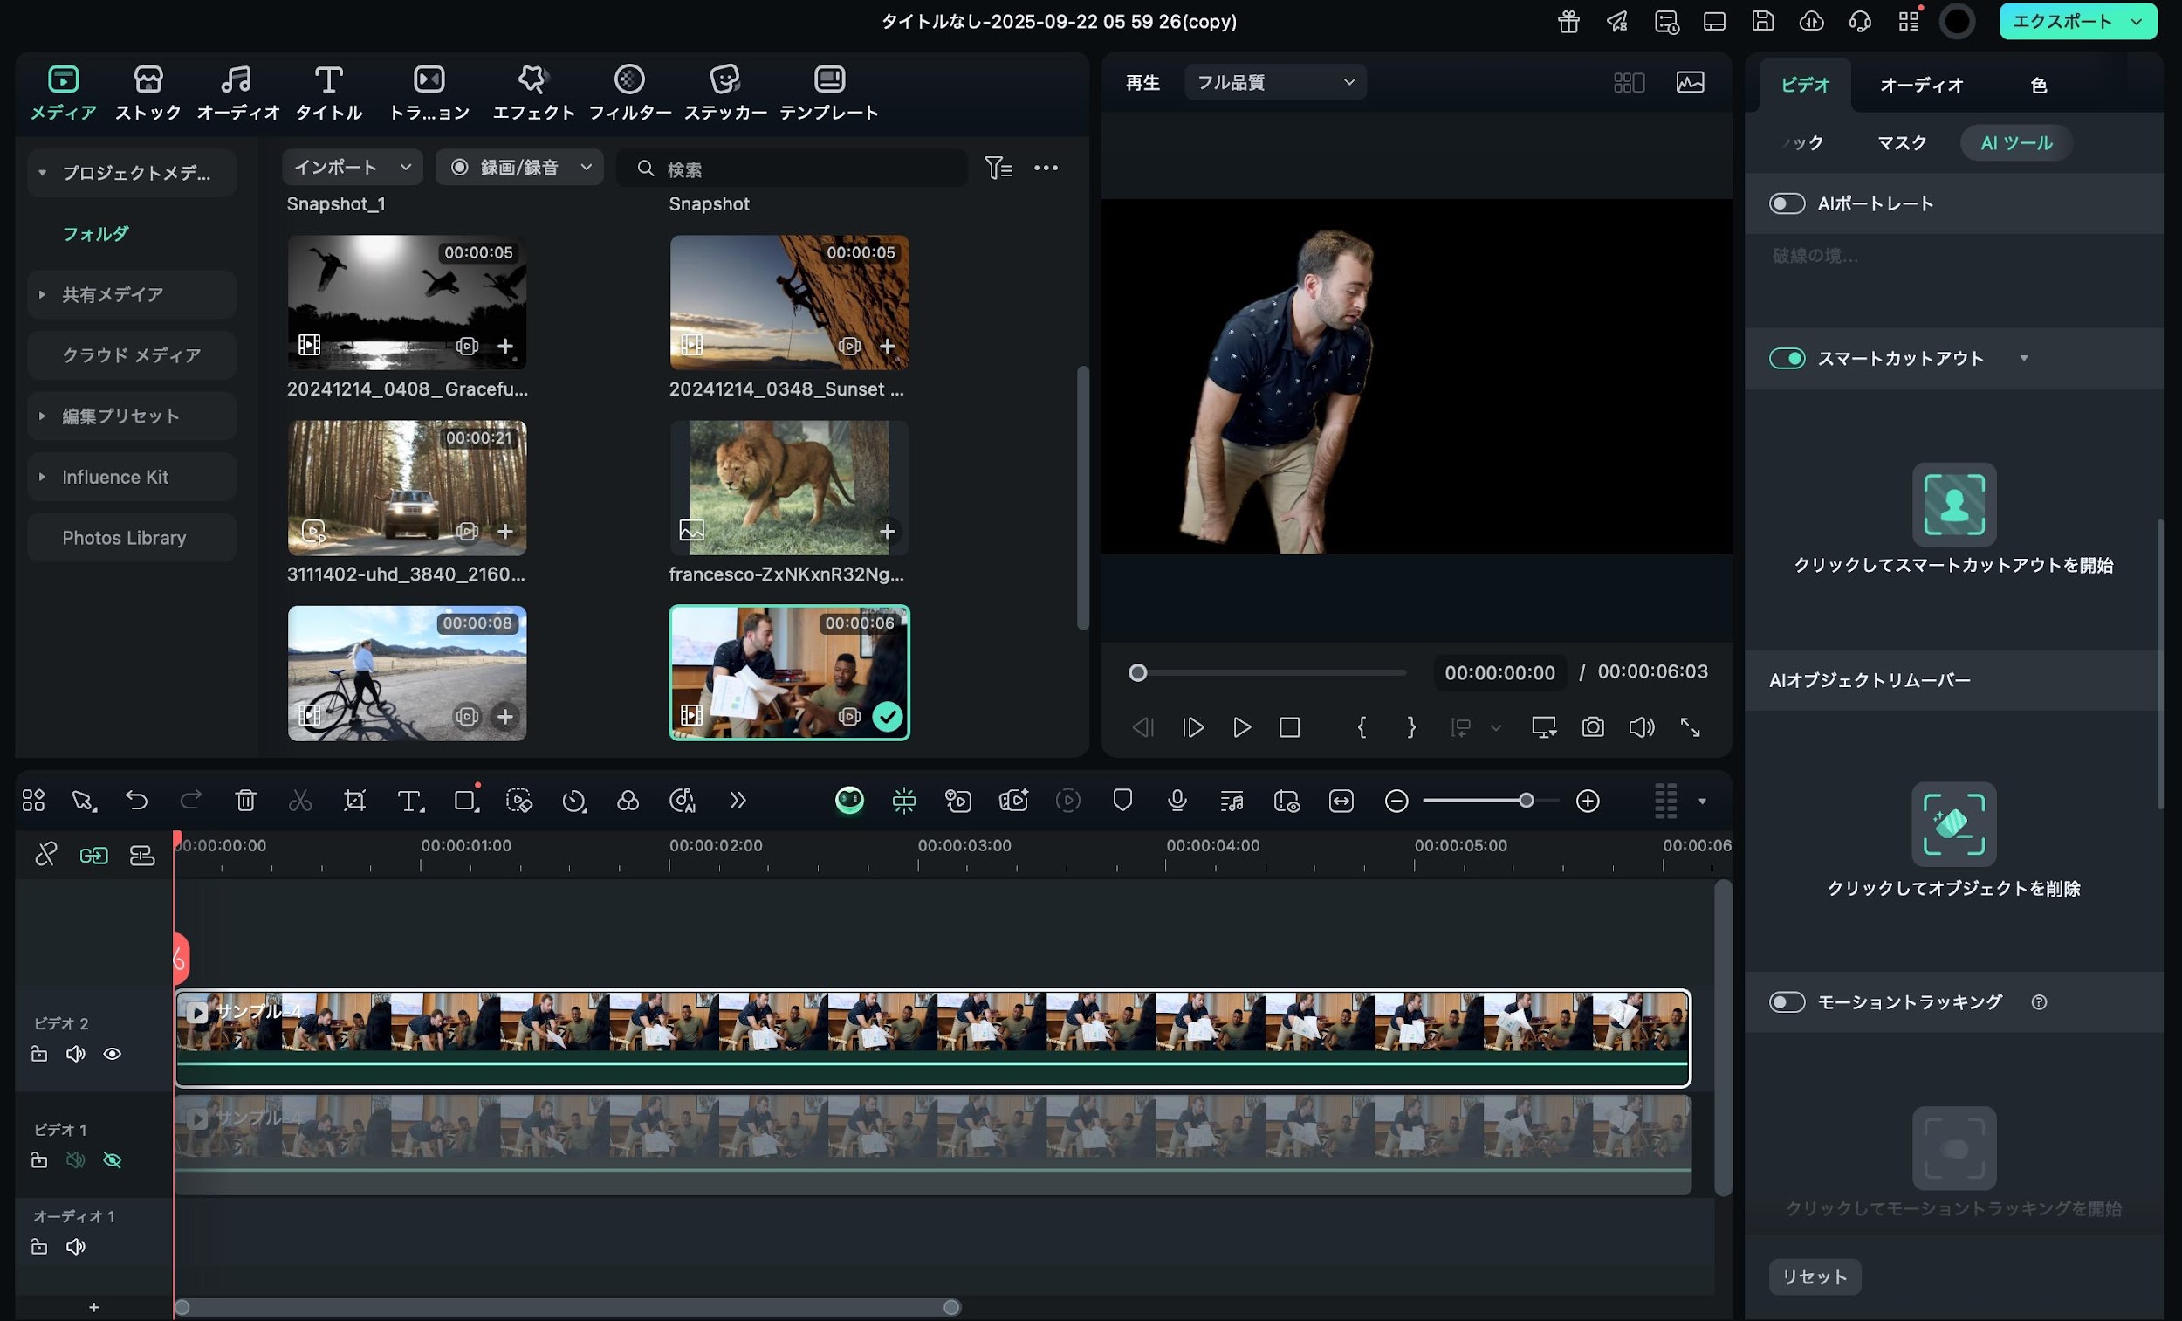Viewport: 2182px width, 1321px height.
Task: Open the arrow next to エクスポート
Action: 2137,21
